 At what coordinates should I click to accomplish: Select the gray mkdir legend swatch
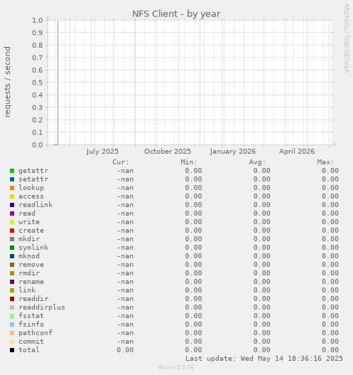point(12,239)
